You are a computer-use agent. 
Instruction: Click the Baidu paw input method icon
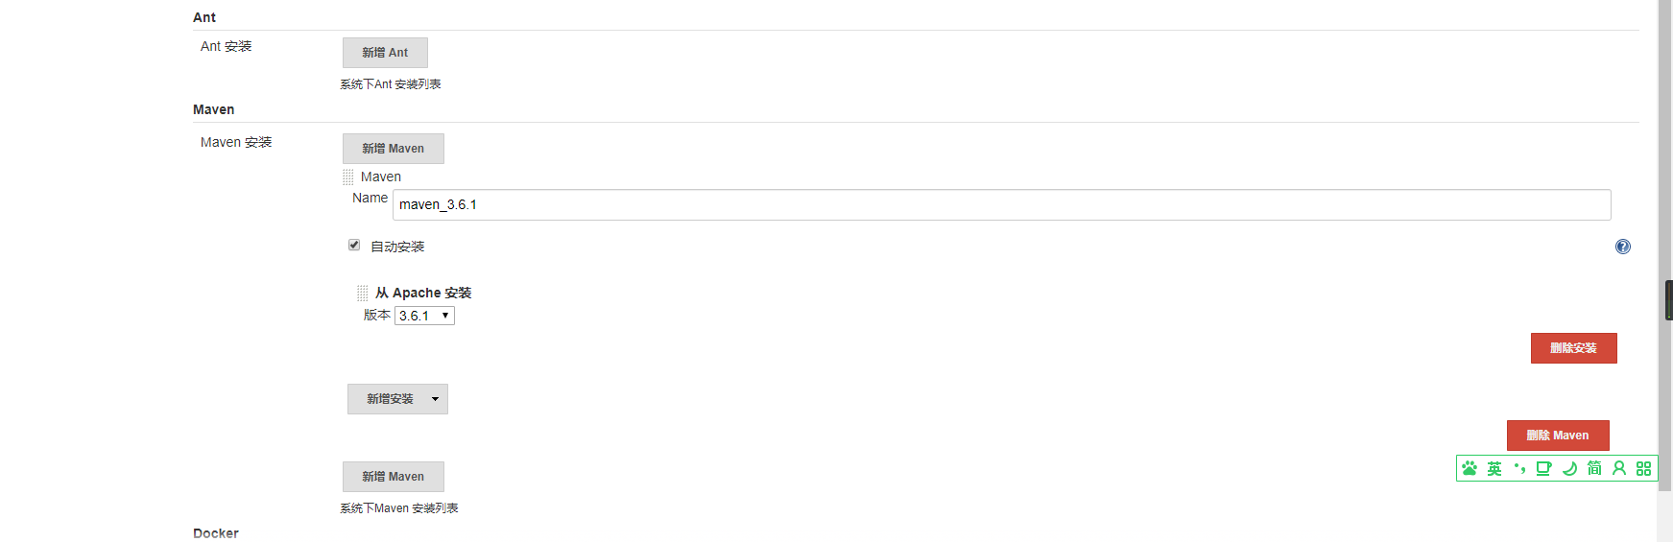pyautogui.click(x=1470, y=468)
